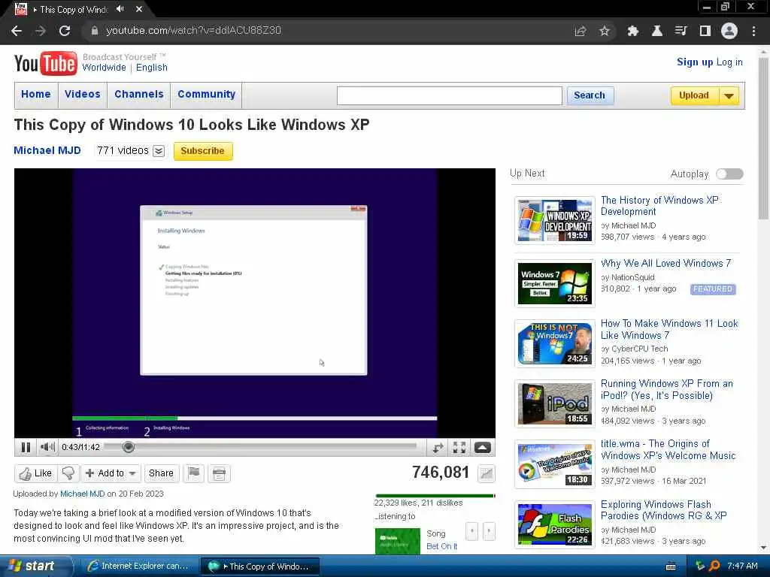Click the player expand-up arrow button
Image resolution: width=770 pixels, height=577 pixels.
482,447
